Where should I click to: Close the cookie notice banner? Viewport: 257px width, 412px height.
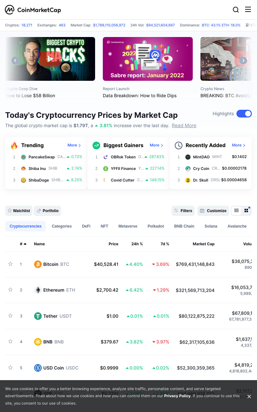(249, 397)
